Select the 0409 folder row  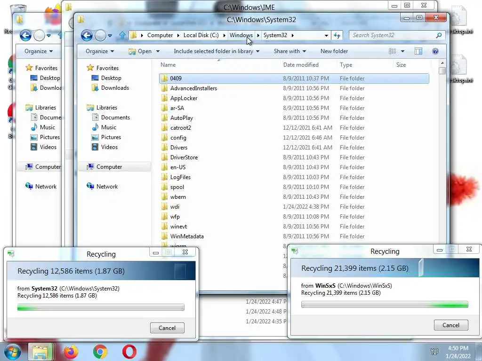[294, 78]
